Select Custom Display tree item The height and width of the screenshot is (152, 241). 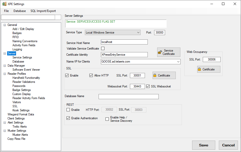(21, 94)
